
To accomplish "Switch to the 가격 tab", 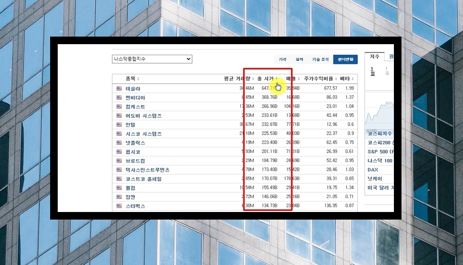I will click(283, 59).
